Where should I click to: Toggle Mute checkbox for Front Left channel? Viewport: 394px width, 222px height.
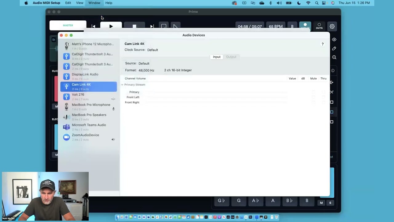(313, 97)
